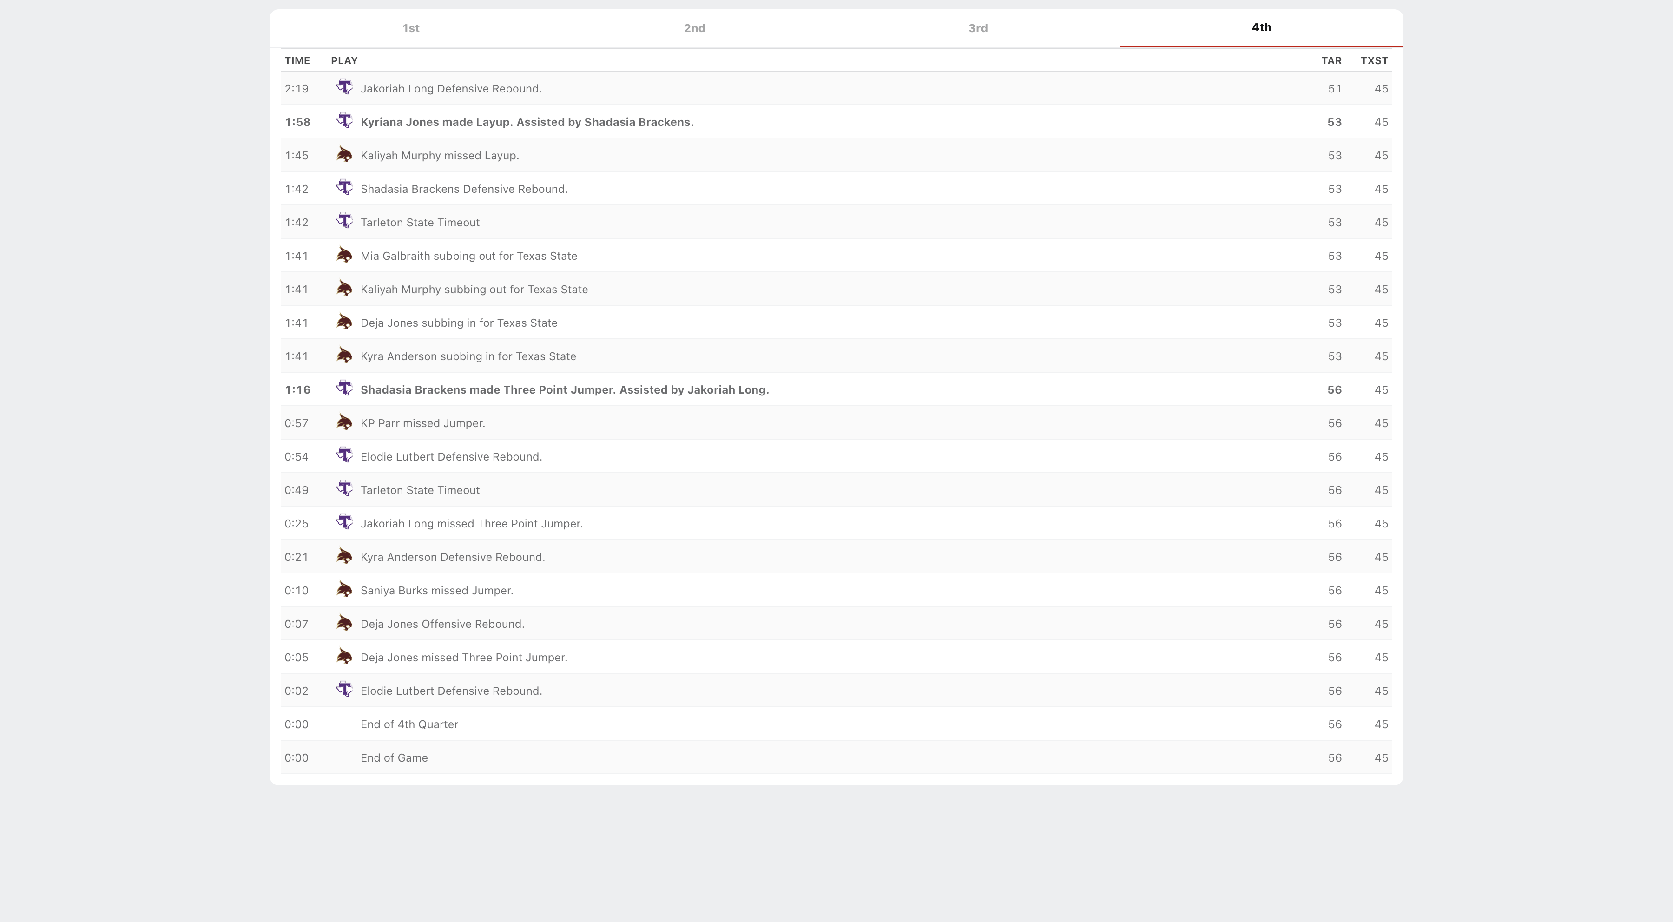Click bobcat icon beside KP Parr missed Jumper
Viewport: 1673px width, 922px height.
click(344, 423)
